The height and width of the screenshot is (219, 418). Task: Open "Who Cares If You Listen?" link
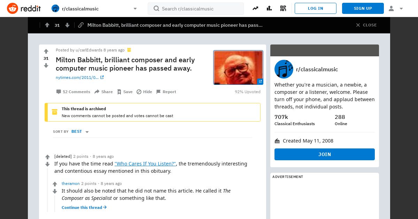pos(145,164)
